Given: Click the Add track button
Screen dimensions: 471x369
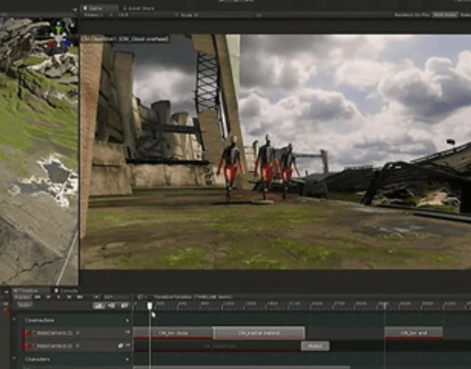Looking at the screenshot, I should tap(24, 305).
